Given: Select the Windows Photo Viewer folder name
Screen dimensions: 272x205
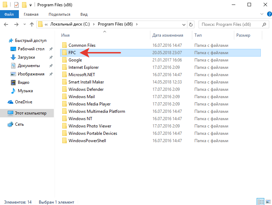Looking at the screenshot, I should 90,126.
